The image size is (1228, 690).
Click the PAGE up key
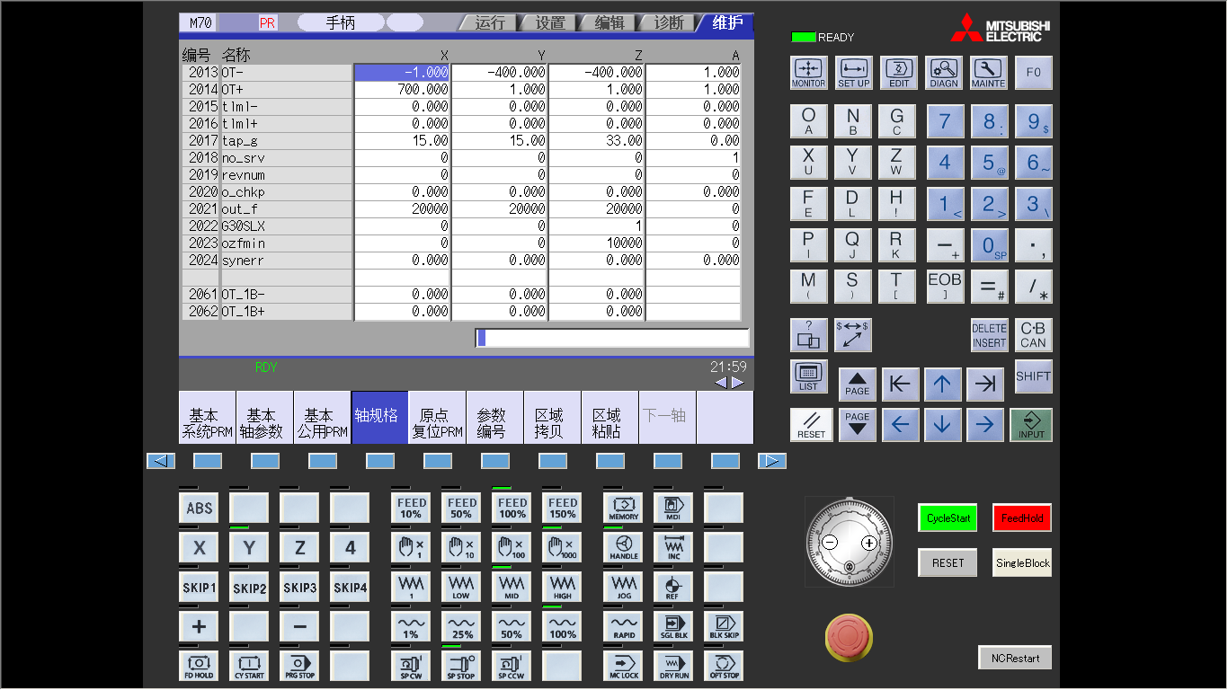[858, 385]
